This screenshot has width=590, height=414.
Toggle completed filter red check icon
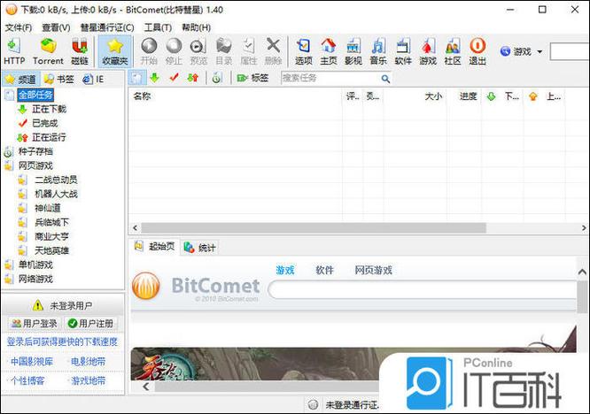point(174,78)
